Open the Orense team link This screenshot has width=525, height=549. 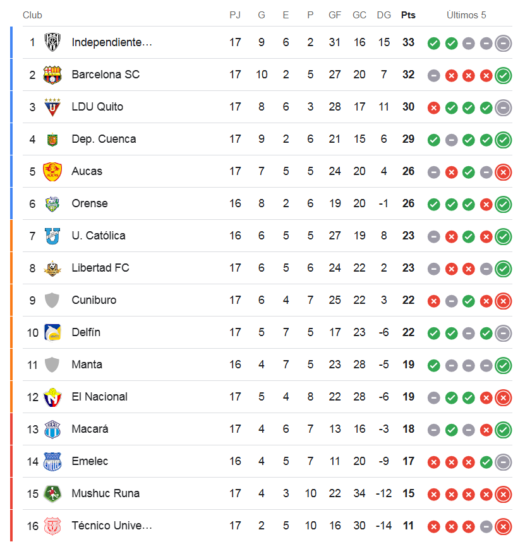pyautogui.click(x=90, y=203)
